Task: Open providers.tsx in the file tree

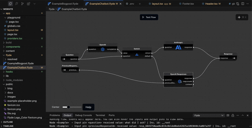Action: tap(15, 38)
